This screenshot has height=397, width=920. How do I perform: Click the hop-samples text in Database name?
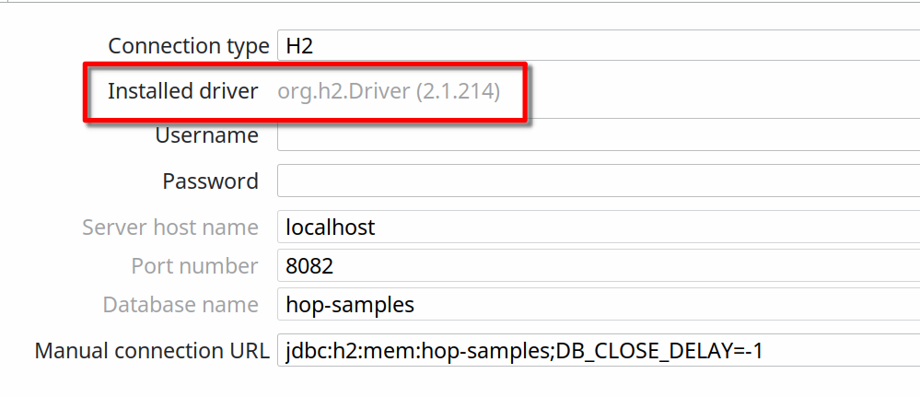point(350,305)
